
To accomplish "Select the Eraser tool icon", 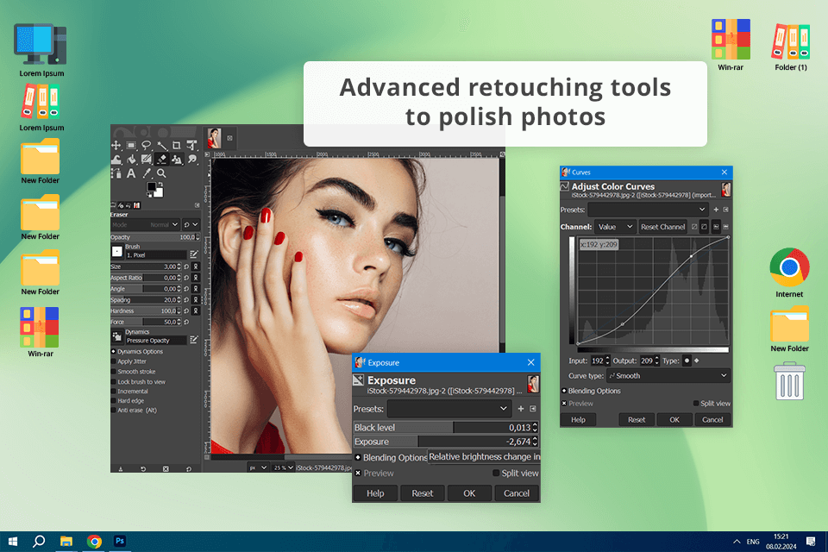I will click(161, 159).
